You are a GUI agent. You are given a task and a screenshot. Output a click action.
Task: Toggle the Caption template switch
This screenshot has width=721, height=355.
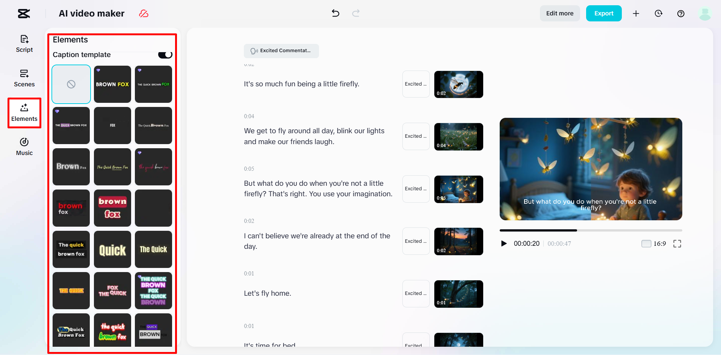(x=165, y=55)
